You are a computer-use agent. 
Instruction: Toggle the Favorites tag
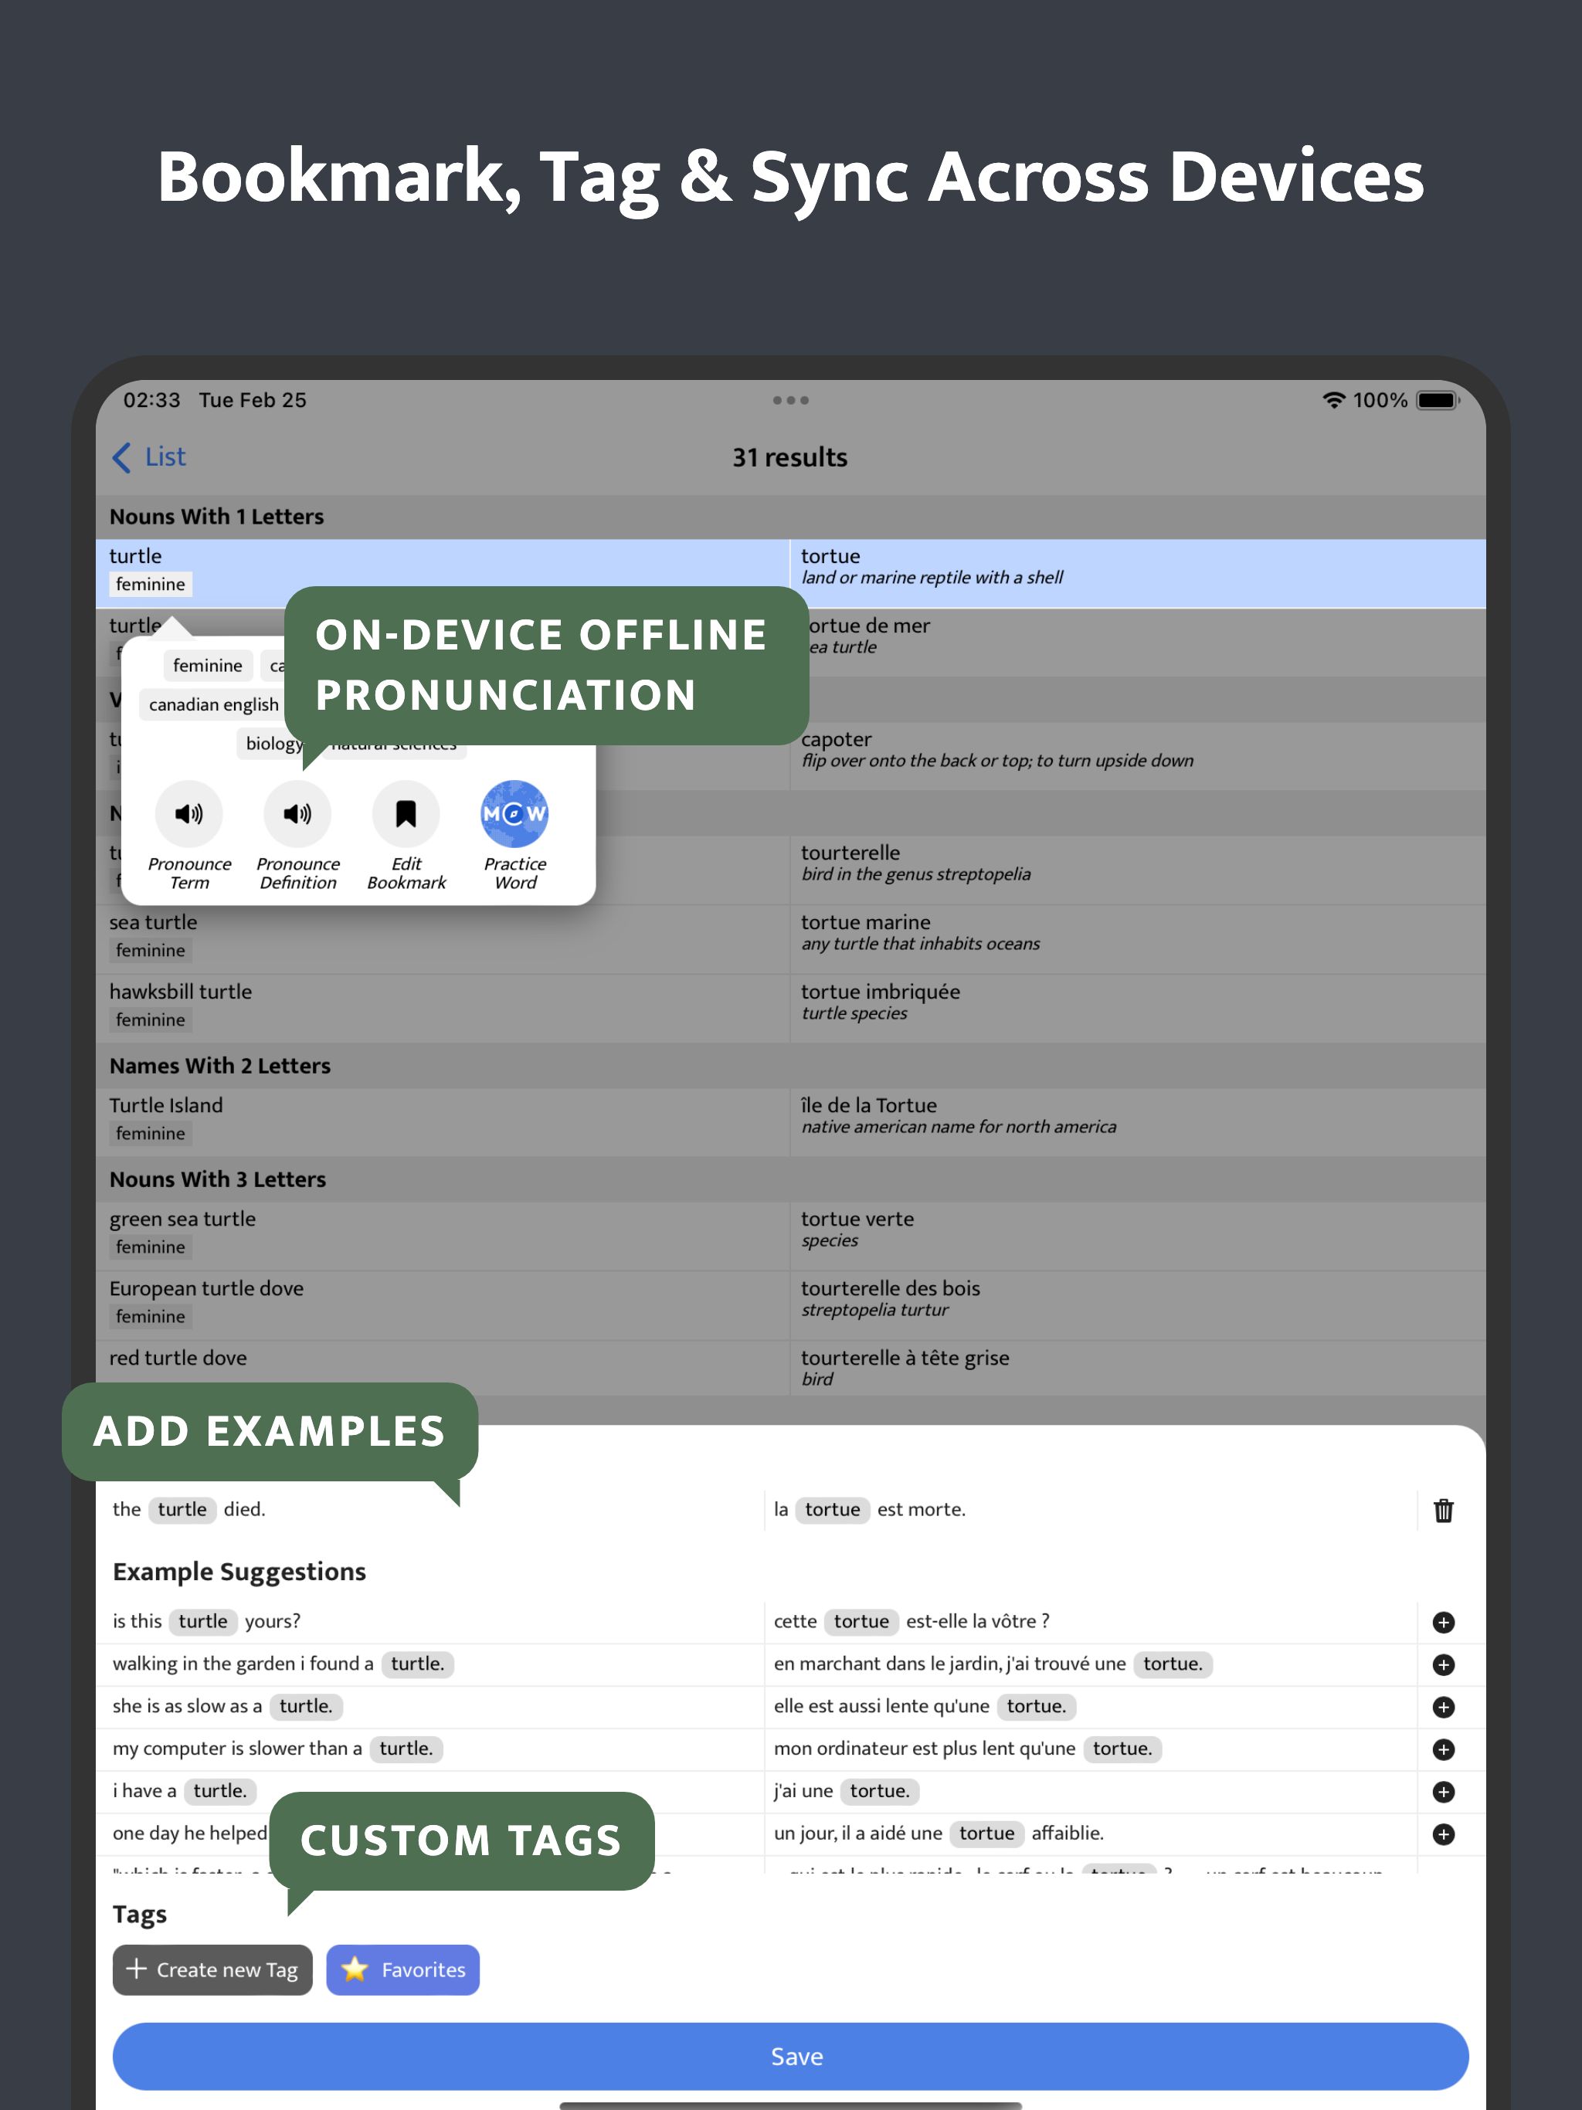[x=402, y=1969]
